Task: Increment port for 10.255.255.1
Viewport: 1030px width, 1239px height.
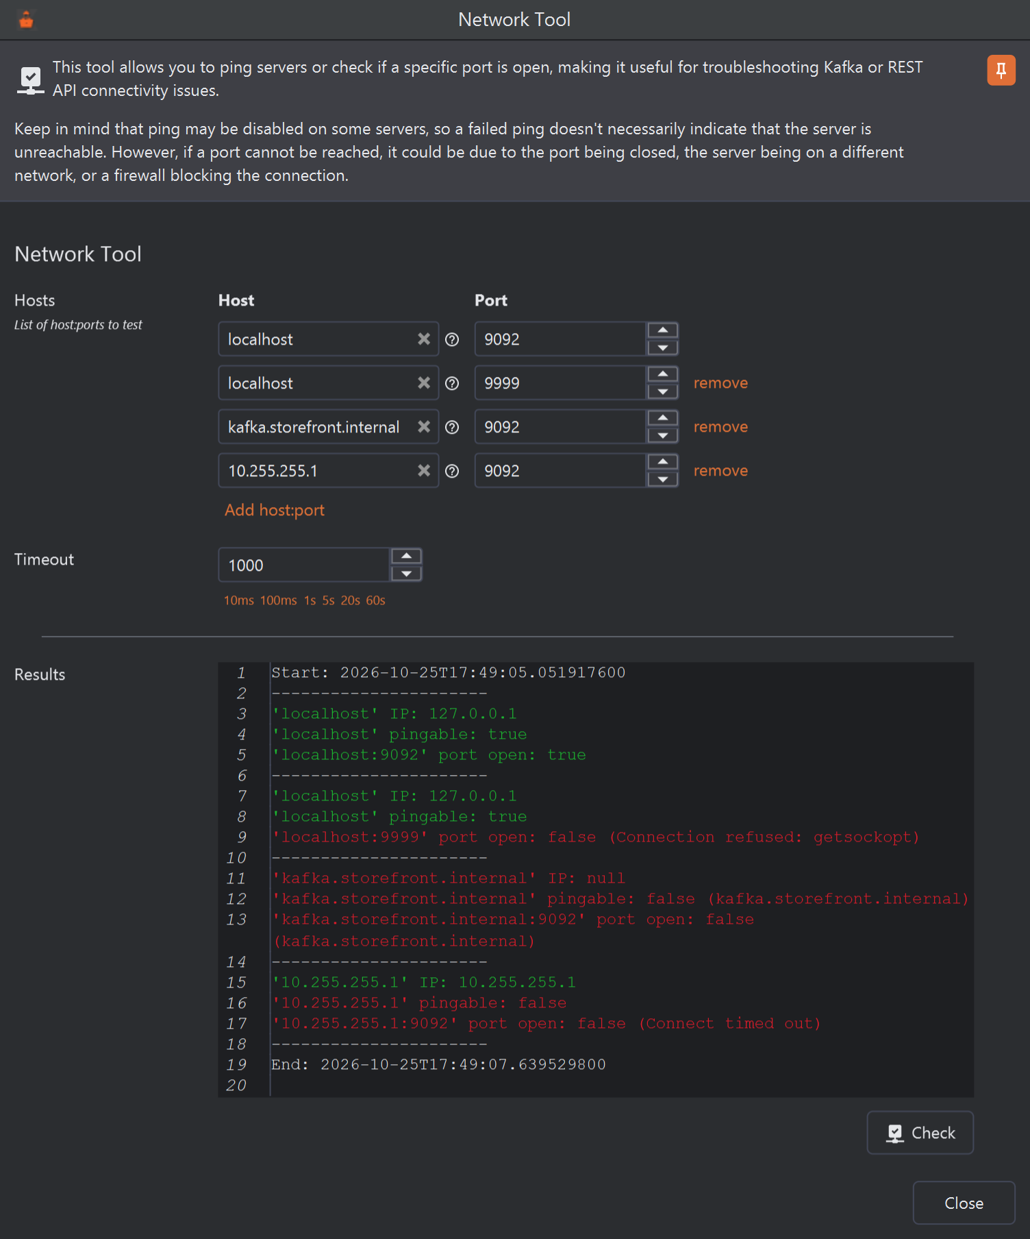Action: (x=662, y=462)
